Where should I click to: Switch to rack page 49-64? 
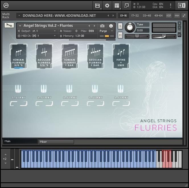[158, 16]
